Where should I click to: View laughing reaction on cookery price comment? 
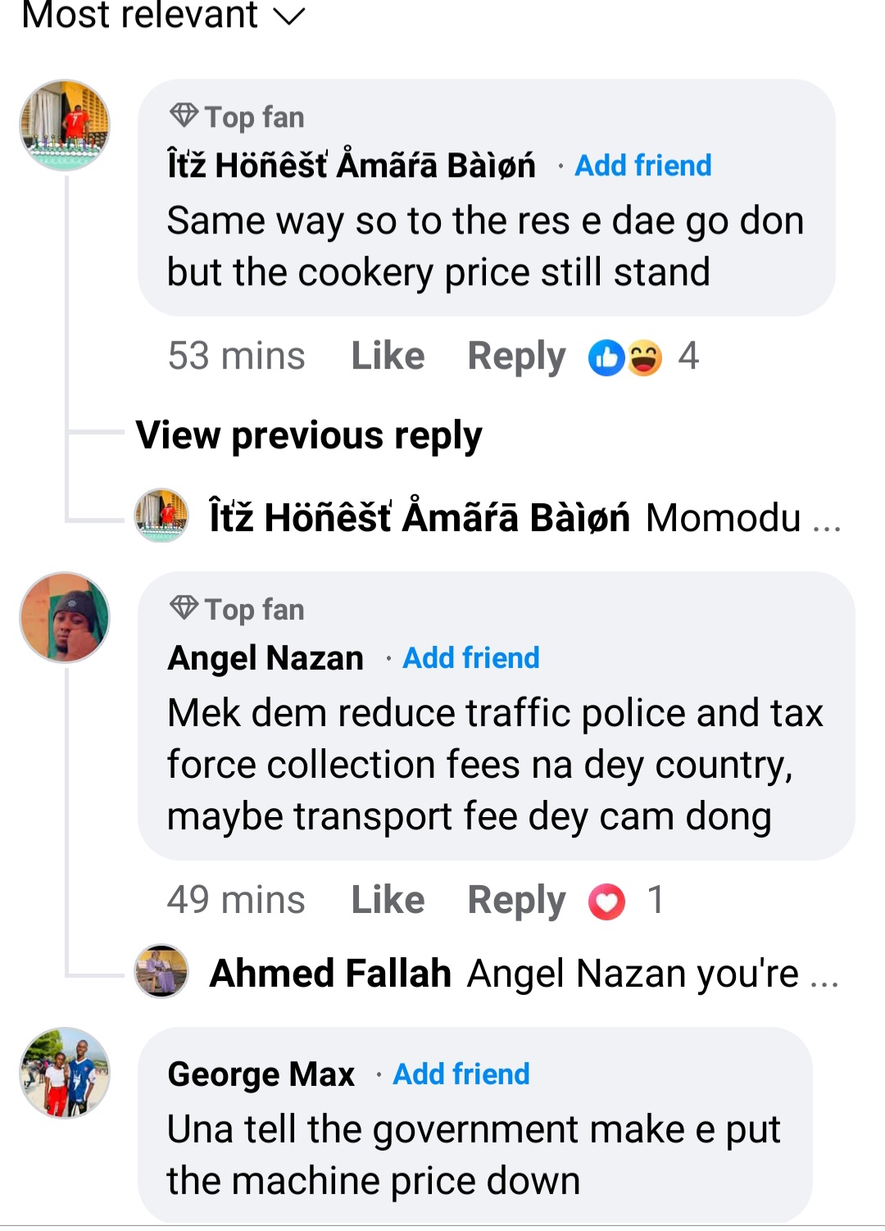[645, 358]
